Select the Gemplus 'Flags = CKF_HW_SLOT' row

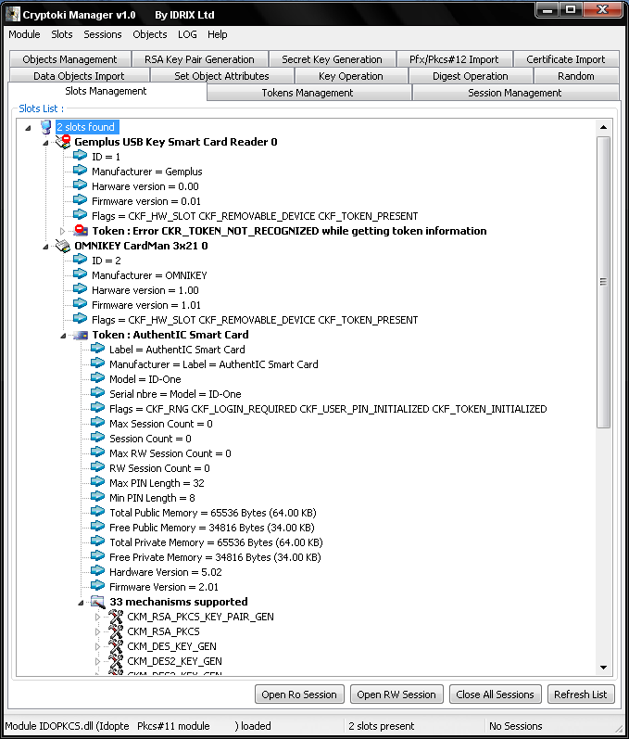point(255,216)
